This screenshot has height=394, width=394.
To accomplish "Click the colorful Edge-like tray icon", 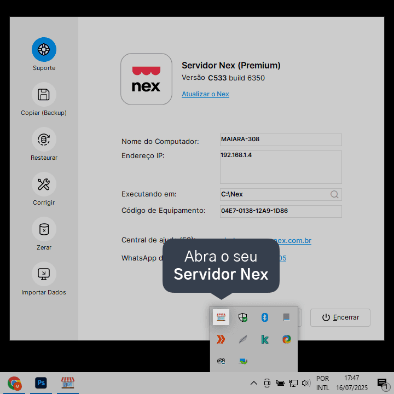I will pos(286,339).
